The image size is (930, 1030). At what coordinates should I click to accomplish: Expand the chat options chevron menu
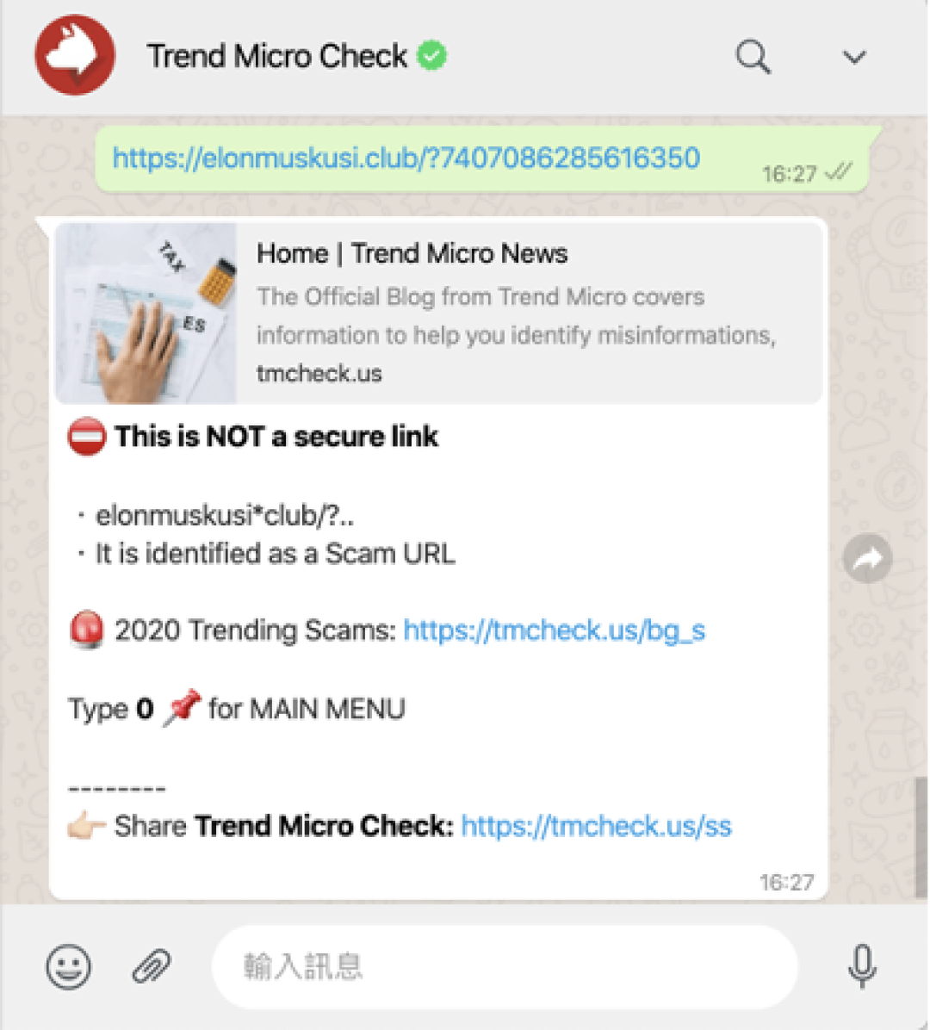pyautogui.click(x=854, y=58)
